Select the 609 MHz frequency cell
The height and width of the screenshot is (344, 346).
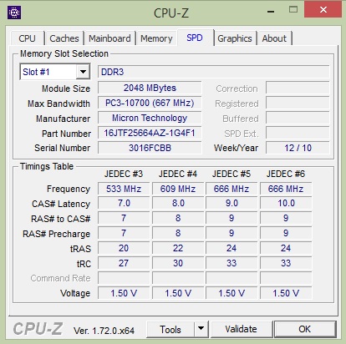coord(178,189)
